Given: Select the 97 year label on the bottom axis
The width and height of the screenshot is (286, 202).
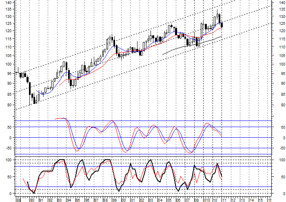Looking at the screenshot, I should click(96, 200).
